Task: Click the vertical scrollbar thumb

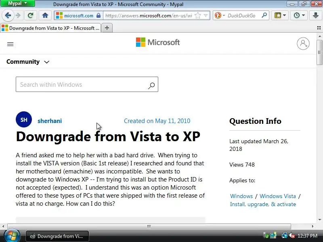Action: [320, 52]
